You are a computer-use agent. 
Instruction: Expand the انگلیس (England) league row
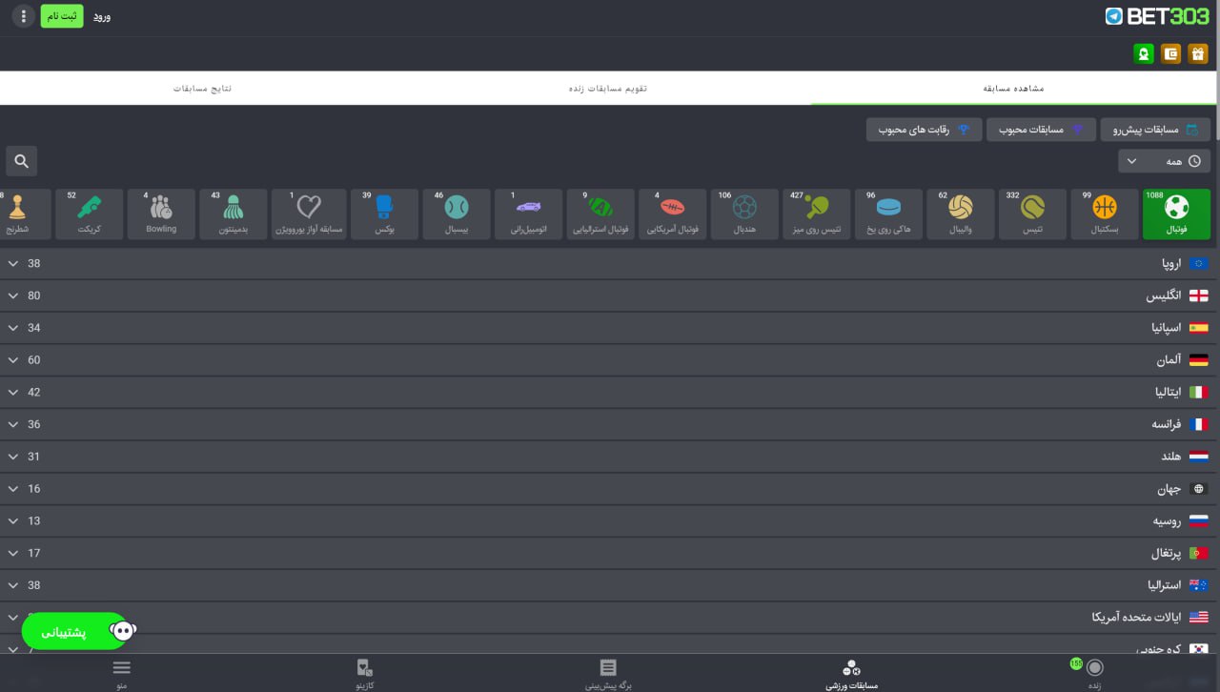[610, 295]
